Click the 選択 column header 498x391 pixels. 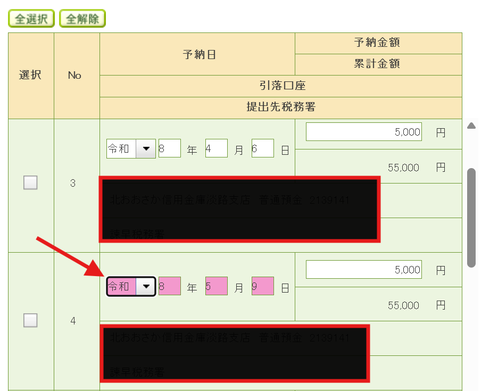(x=30, y=75)
